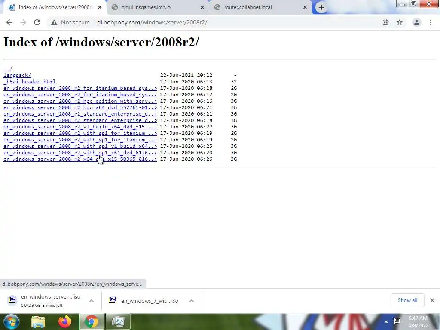Screen dimensions: 440x330
Task: Click the ISO file icon of en_windows_7 download
Action: (x=112, y=300)
